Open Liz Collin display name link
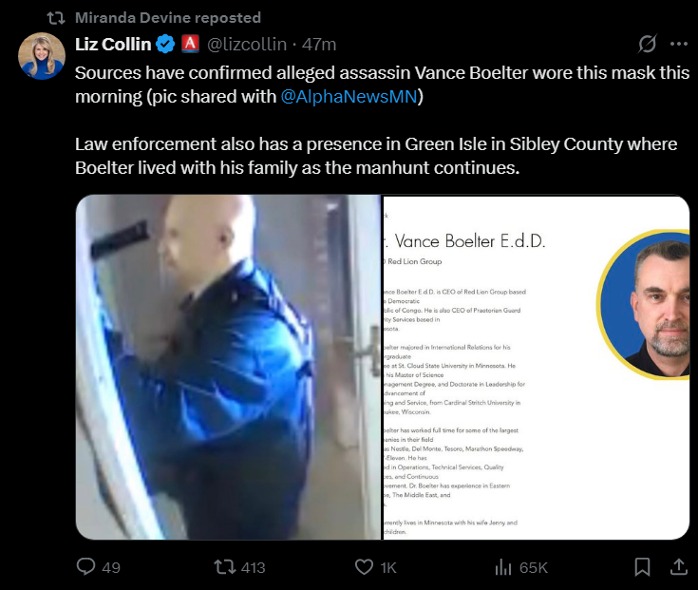The image size is (698, 590). click(113, 44)
